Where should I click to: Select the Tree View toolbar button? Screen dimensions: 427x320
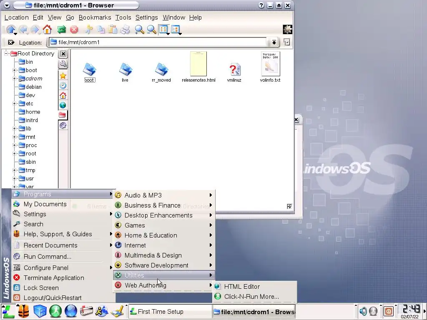176,30
